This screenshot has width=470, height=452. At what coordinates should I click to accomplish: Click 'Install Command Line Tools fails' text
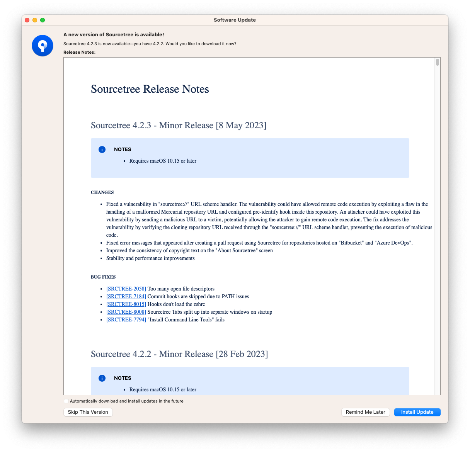point(186,319)
